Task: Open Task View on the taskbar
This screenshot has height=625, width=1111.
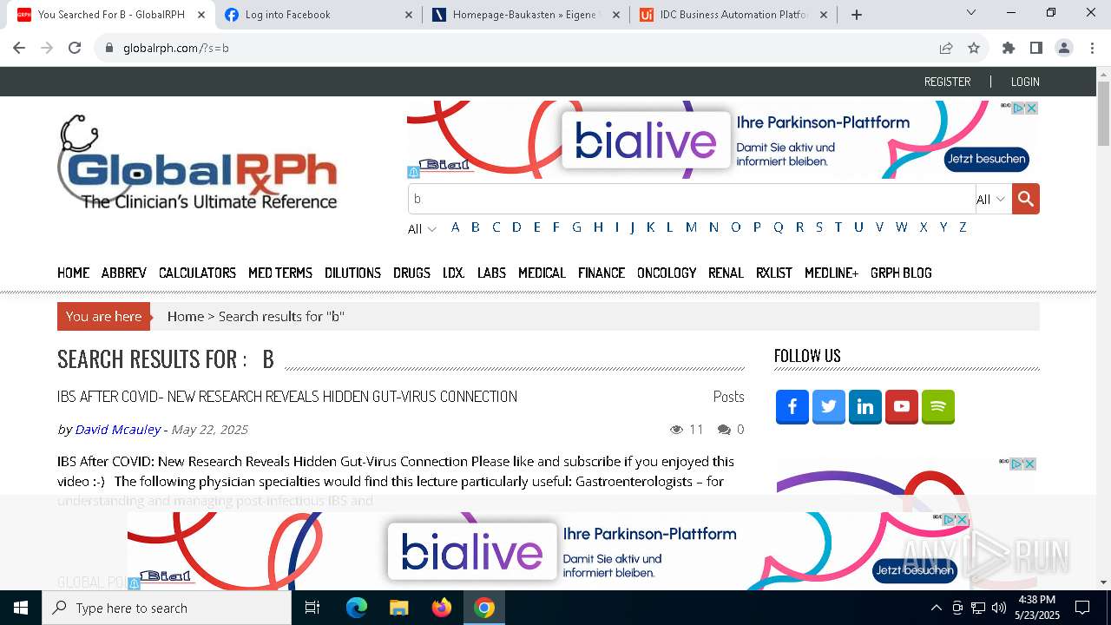Action: click(312, 608)
